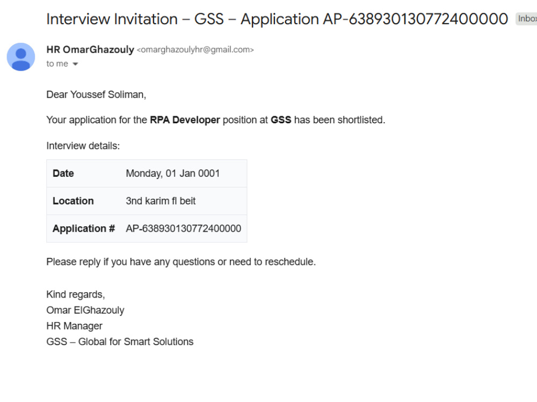Click bold 'GSS' company name in body

pyautogui.click(x=281, y=120)
